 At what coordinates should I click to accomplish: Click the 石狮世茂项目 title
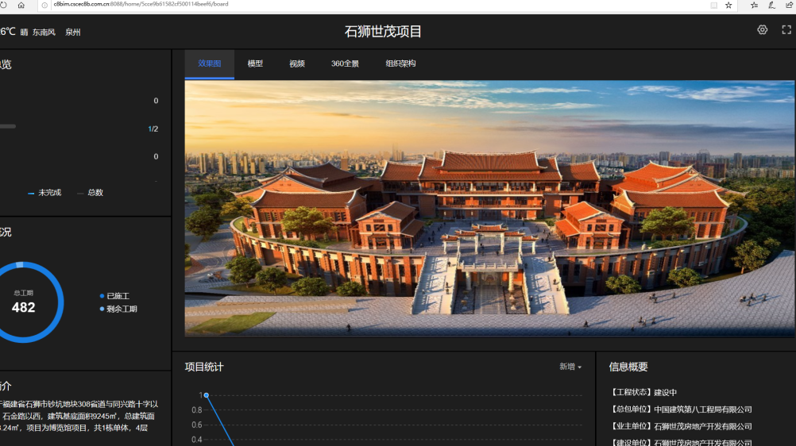[x=383, y=32]
